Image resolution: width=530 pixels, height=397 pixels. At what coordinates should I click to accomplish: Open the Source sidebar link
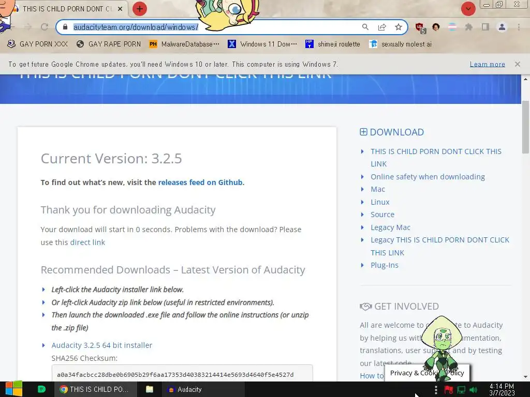pyautogui.click(x=382, y=215)
